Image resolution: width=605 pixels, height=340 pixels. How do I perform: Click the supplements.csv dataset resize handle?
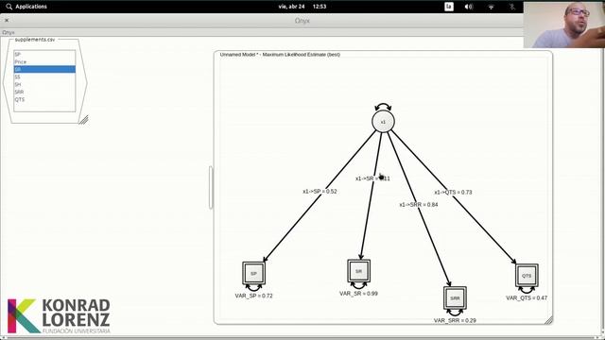[84, 120]
